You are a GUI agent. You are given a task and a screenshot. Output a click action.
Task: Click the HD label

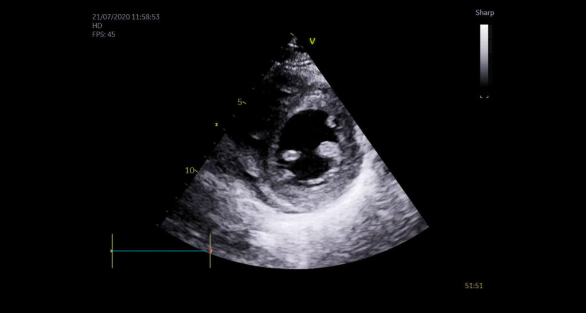(x=96, y=26)
